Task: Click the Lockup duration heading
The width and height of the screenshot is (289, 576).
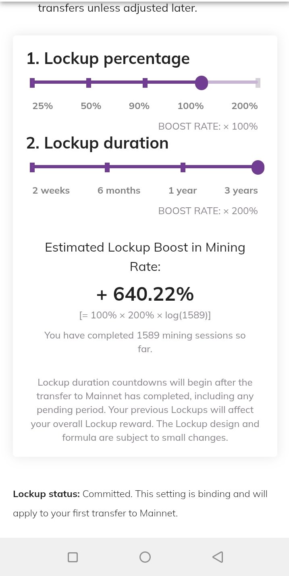Action: point(98,143)
